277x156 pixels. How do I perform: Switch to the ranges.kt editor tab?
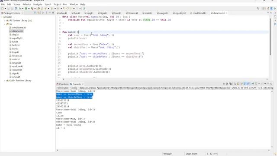click(x=163, y=13)
